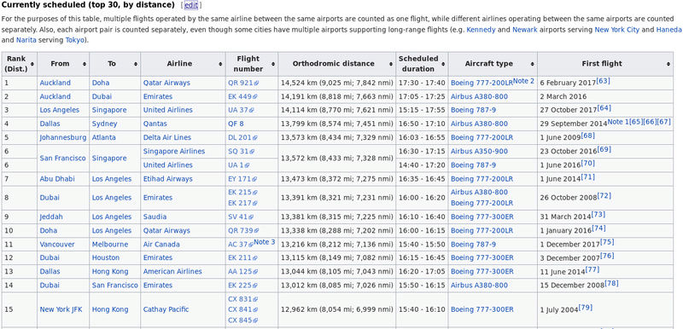Sort table by the To column arrows
The height and width of the screenshot is (329, 683).
136,64
